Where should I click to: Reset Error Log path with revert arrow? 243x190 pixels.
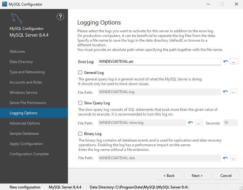coord(226,61)
